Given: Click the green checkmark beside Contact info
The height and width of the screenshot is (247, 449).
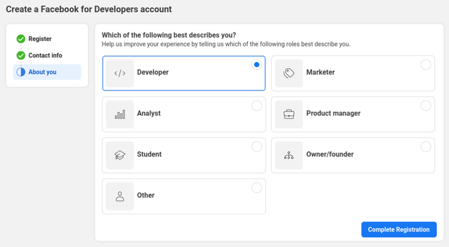Looking at the screenshot, I should point(21,55).
